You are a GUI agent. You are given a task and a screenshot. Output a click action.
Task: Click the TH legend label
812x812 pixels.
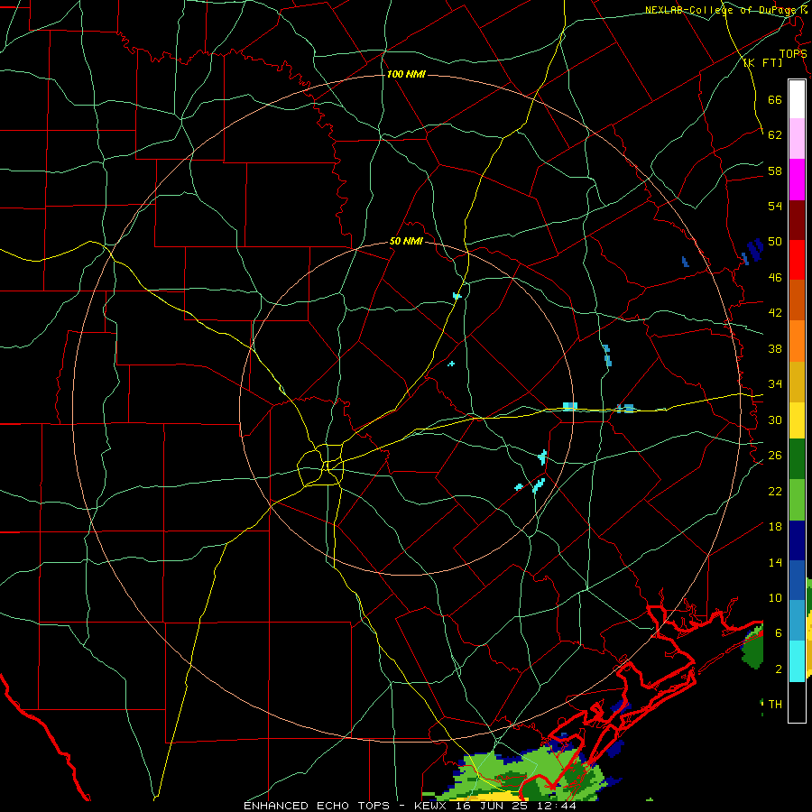point(775,705)
